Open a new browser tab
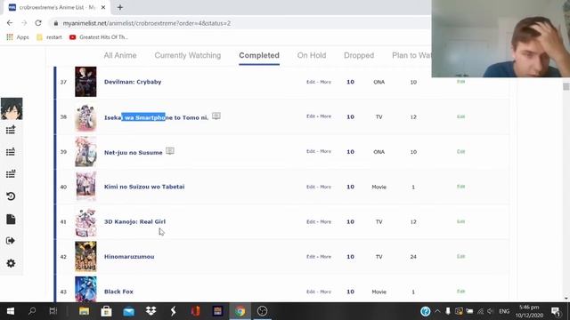 [x=120, y=7]
